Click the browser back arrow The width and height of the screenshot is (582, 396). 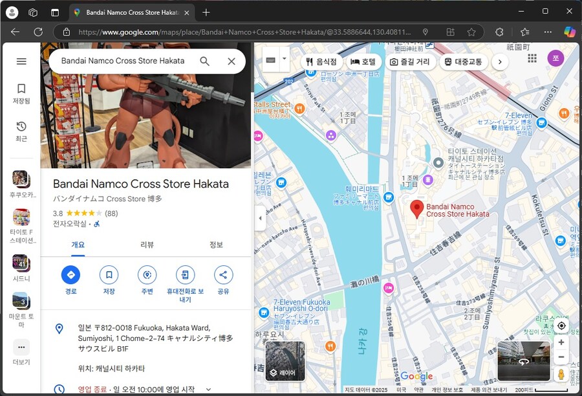[16, 32]
